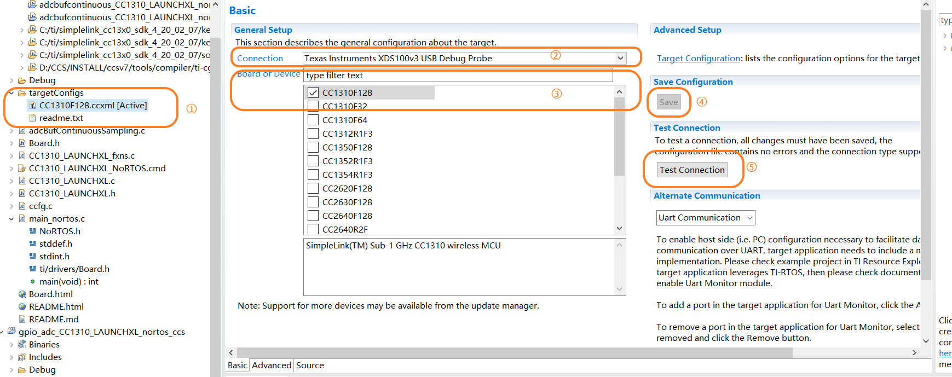Screen dimensions: 952x377
Task: Check the CC2640F128 device checkbox
Action: (x=313, y=216)
